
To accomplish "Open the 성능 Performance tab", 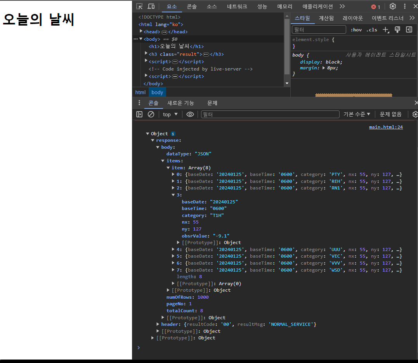I will pos(262,6).
